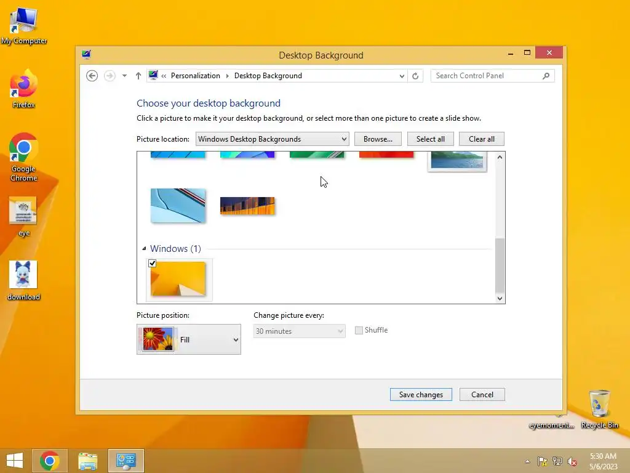Click the Control Panel taskbar icon
Image resolution: width=630 pixels, height=473 pixels.
pos(126,461)
